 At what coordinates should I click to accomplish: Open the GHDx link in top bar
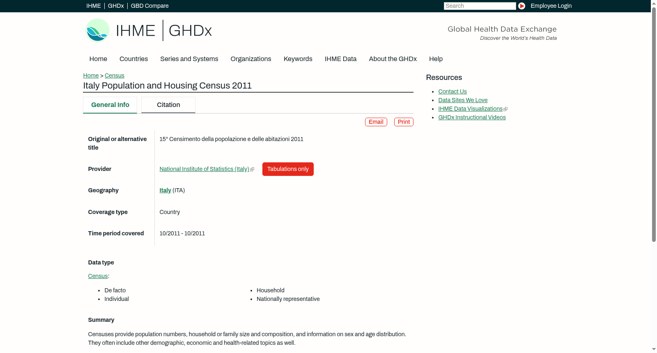(x=116, y=6)
